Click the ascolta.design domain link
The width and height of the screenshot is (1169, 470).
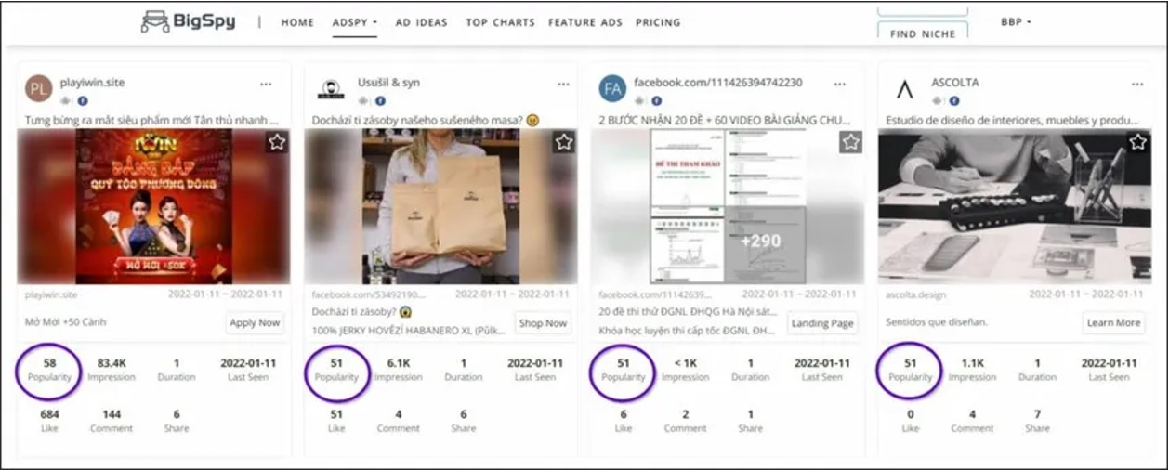point(915,294)
